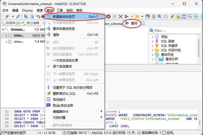Click the key icon for SQL 关键字
Viewport: 203px width, 135px height.
(157, 46)
